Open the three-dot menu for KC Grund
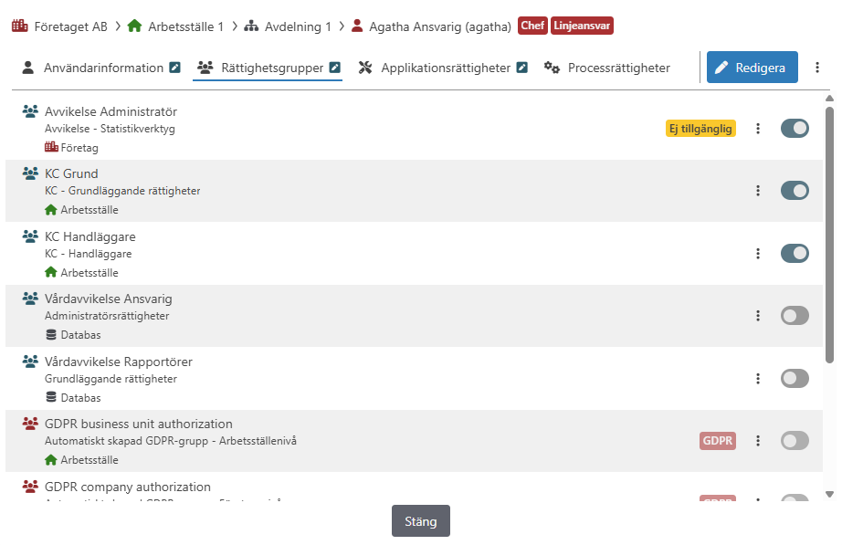The width and height of the screenshot is (842, 545). (758, 191)
